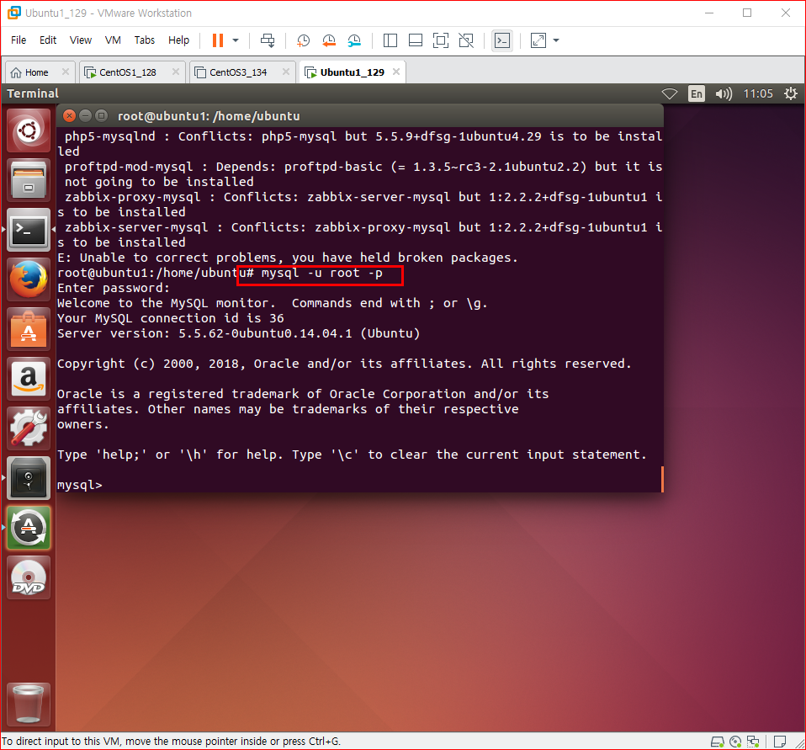Viewport: 806px width, 750px height.
Task: Click the Server version line in terminal
Action: (x=238, y=333)
